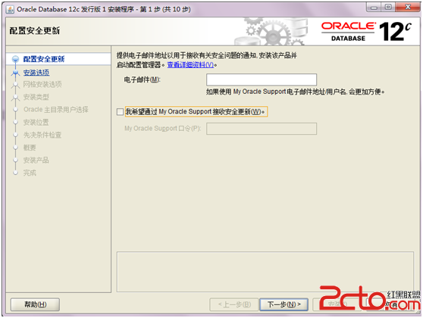The image size is (423, 318).
Task: Click the 安装产品 step
Action: pyautogui.click(x=36, y=160)
